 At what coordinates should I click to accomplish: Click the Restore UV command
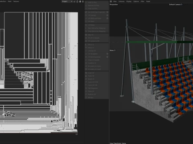click(x=96, y=94)
